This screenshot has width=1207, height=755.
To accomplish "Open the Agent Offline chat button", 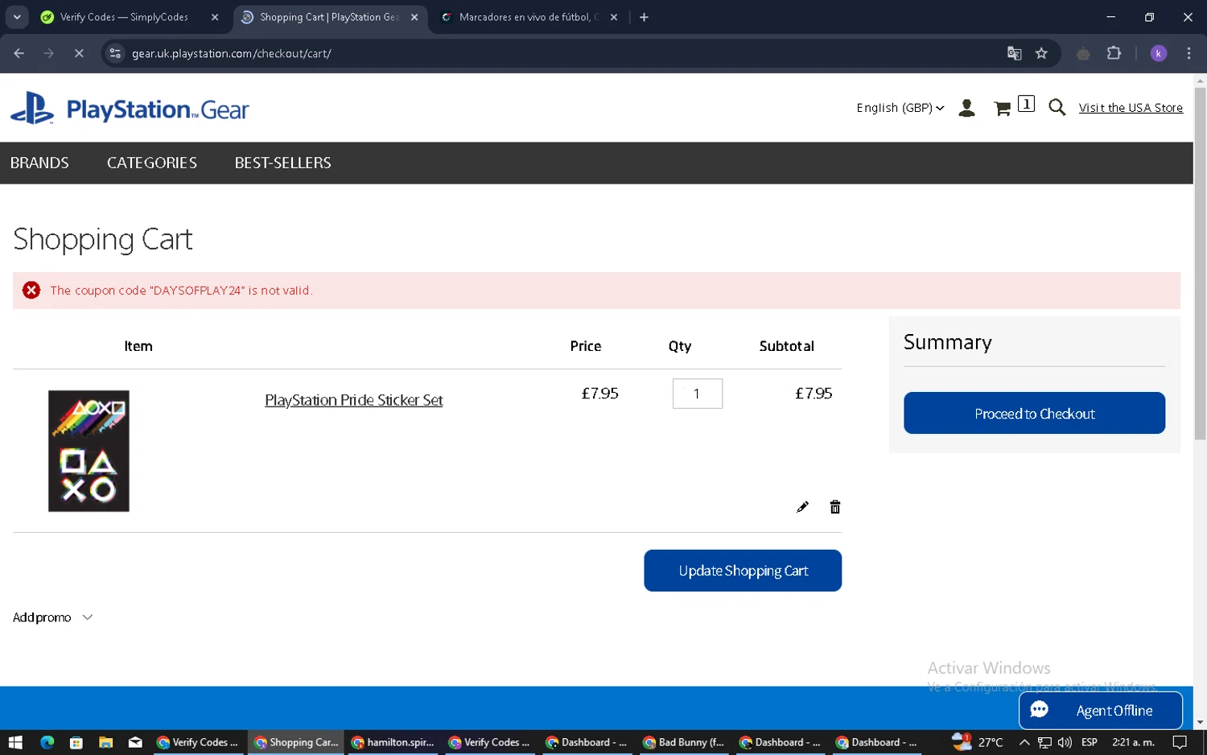I will 1101,710.
